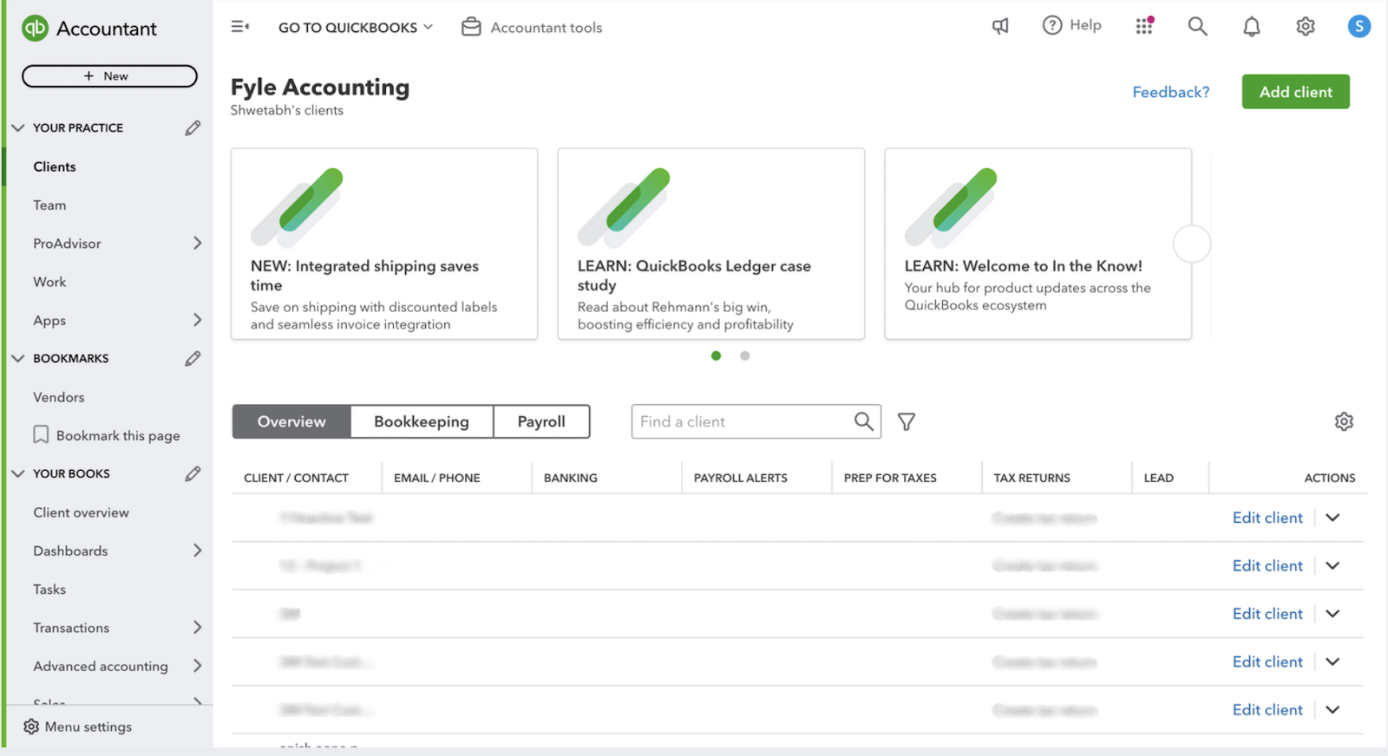The image size is (1388, 756).
Task: Open the notifications bell
Action: (1251, 27)
